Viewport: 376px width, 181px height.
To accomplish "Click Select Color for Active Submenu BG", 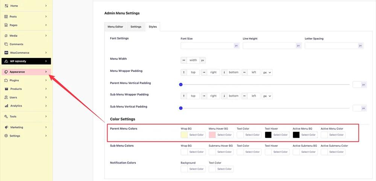I will coord(308,152).
